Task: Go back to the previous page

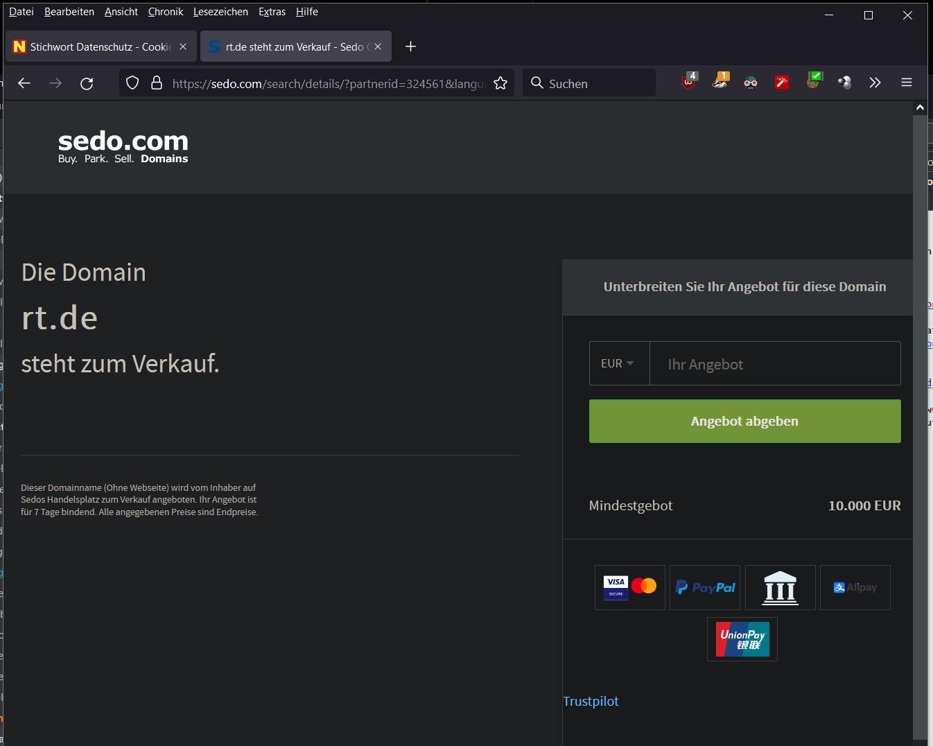Action: click(24, 83)
